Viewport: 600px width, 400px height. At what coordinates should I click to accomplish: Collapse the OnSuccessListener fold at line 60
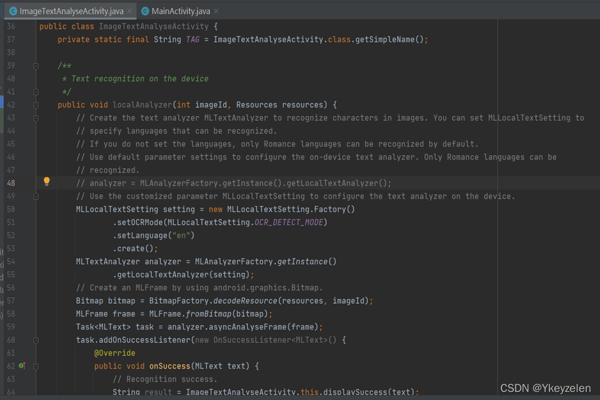tap(36, 340)
